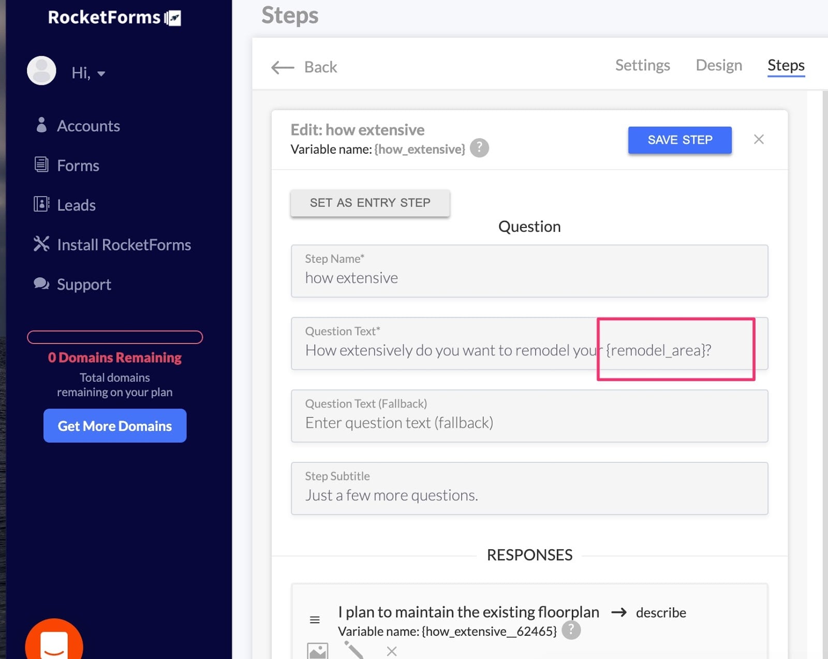Click SAVE STEP
The width and height of the screenshot is (828, 659).
tap(679, 140)
